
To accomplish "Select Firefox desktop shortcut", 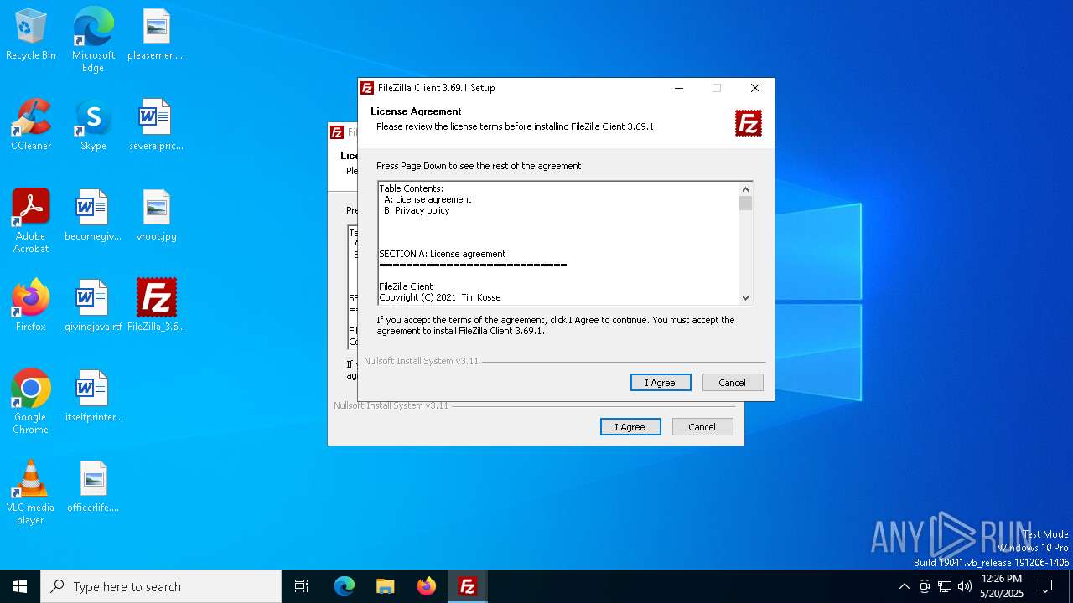I will (x=31, y=307).
